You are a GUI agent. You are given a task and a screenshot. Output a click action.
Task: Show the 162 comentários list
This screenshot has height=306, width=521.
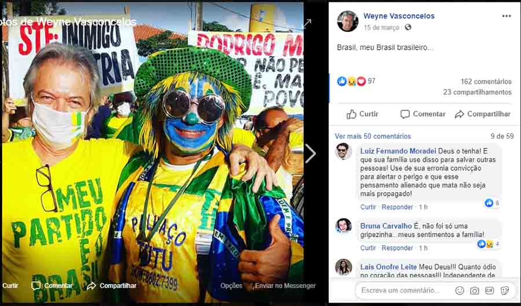[x=486, y=81]
